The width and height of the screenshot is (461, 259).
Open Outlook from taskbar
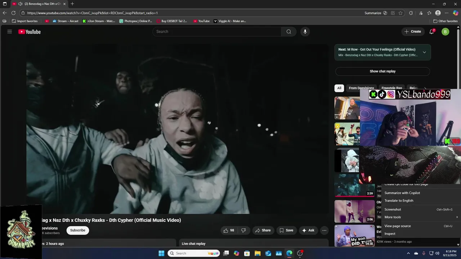(268, 253)
